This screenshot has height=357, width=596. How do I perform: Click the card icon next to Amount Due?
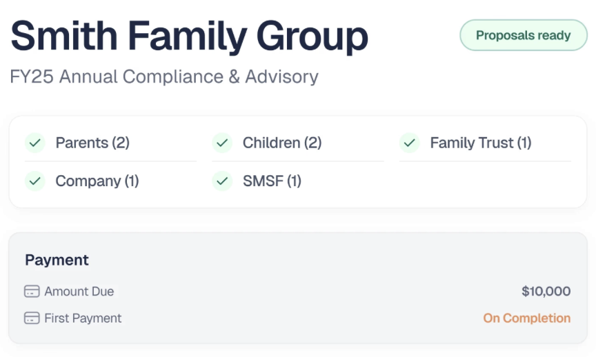coord(32,292)
